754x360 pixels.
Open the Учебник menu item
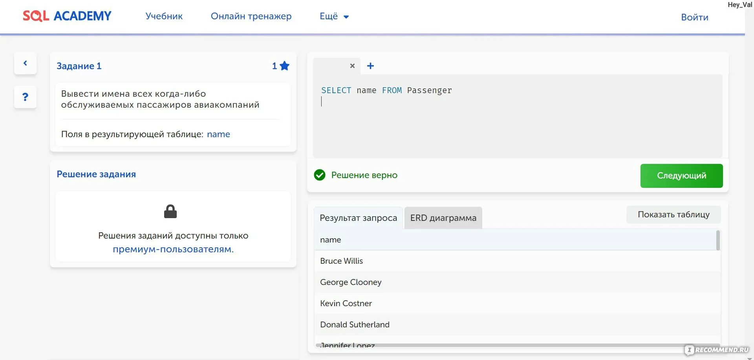coord(164,17)
